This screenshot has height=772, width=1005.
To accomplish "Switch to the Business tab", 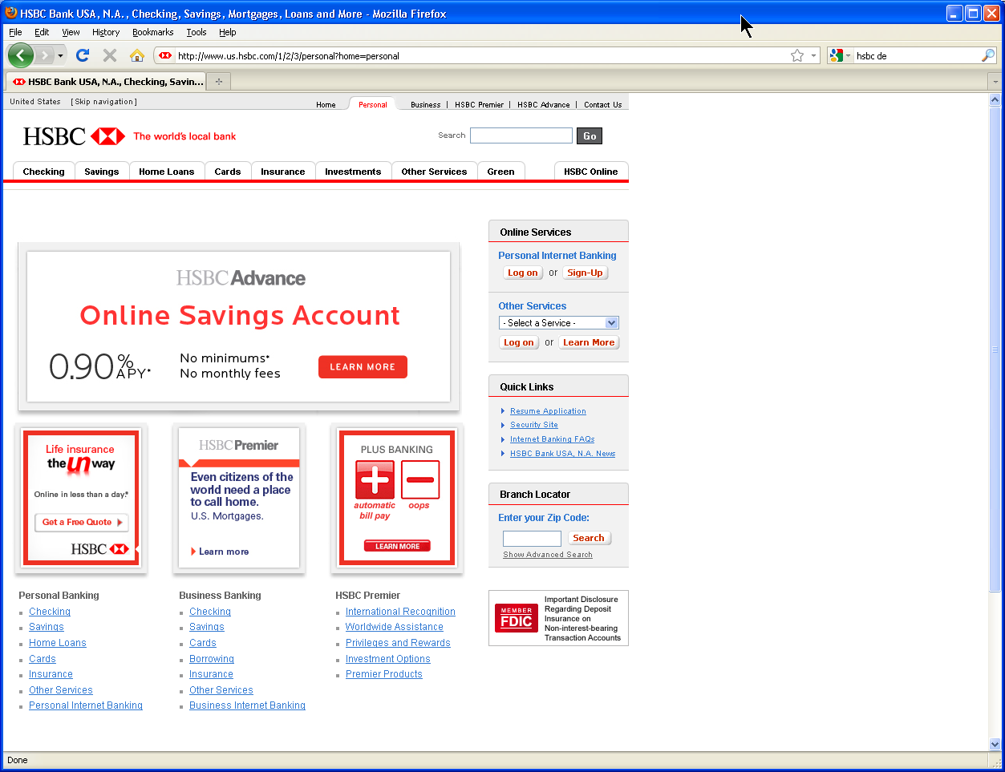I will tap(425, 104).
